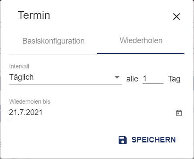Click the underline beneath the Täglich select
Screen dimensions: 194x159
coord(65,85)
